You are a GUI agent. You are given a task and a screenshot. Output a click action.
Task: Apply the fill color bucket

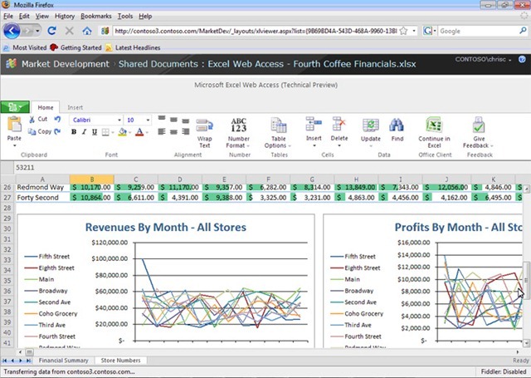pyautogui.click(x=122, y=132)
